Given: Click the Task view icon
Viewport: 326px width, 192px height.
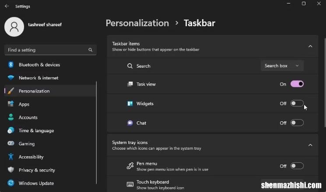Looking at the screenshot, I should pos(130,84).
